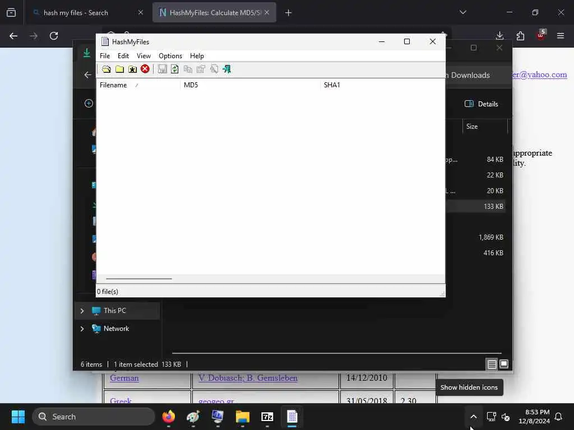Image resolution: width=574 pixels, height=430 pixels.
Task: Open the browser hamburger application menu
Action: point(561,36)
